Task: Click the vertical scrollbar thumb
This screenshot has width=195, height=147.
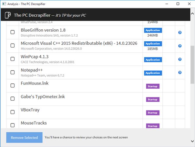Action: click(x=192, y=65)
